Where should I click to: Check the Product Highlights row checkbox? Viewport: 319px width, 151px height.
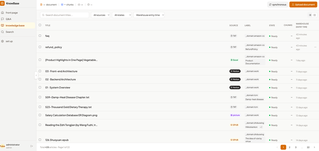40,60
